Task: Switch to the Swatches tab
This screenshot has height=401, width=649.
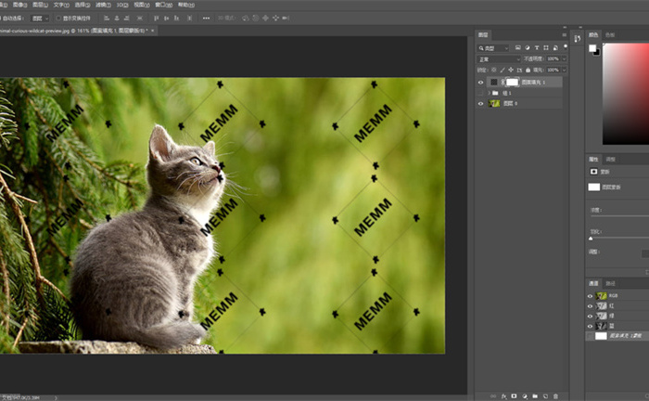Action: pos(610,34)
